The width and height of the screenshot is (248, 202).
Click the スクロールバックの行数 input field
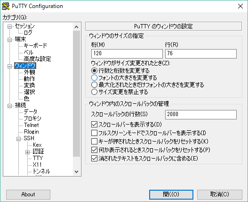201,115
